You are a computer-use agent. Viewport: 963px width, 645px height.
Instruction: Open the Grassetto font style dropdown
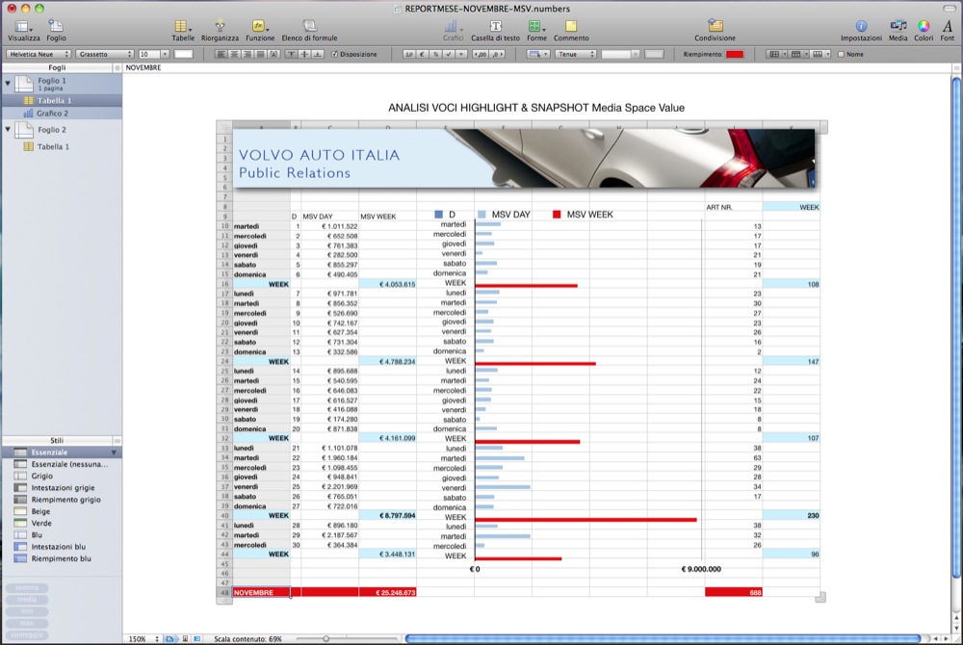click(105, 55)
